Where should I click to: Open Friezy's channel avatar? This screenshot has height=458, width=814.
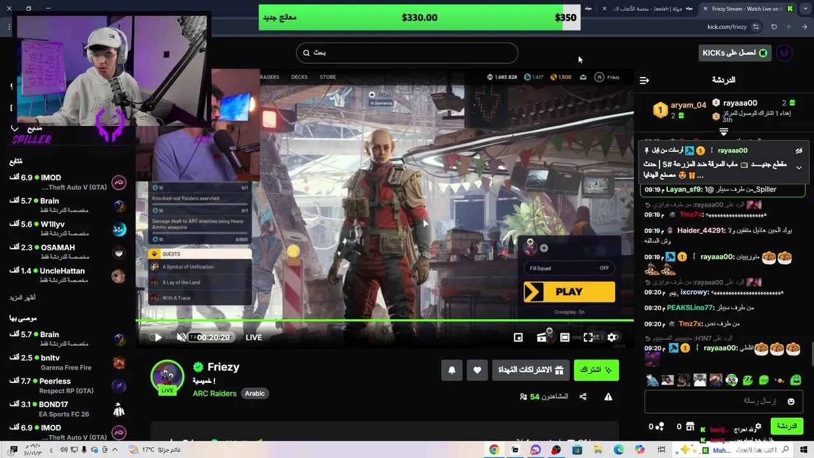(x=167, y=376)
